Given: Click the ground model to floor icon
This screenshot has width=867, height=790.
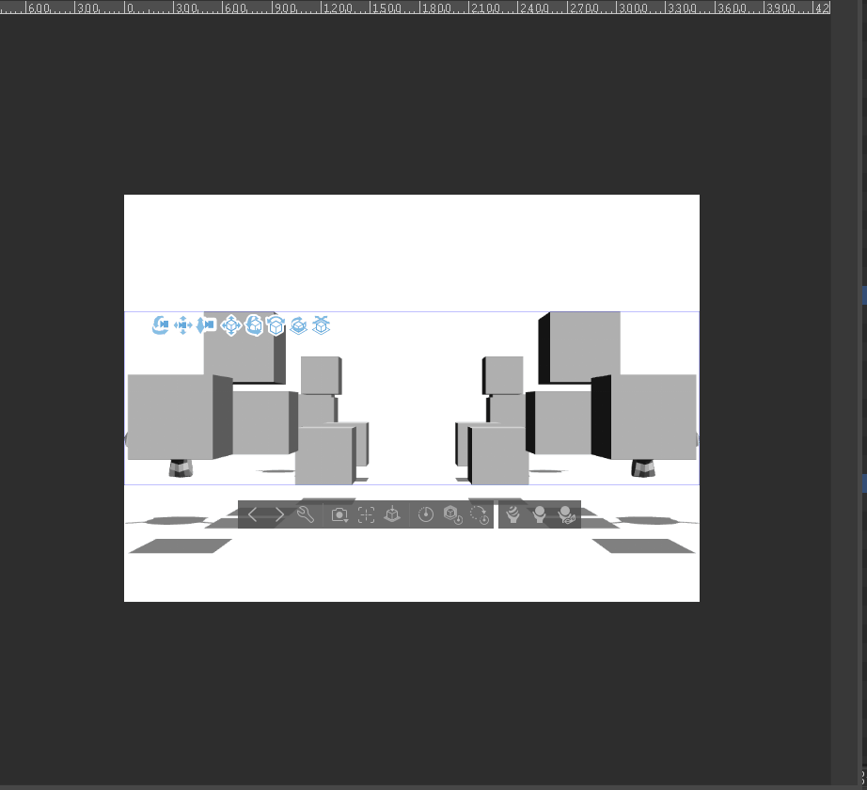Looking at the screenshot, I should (x=392, y=514).
